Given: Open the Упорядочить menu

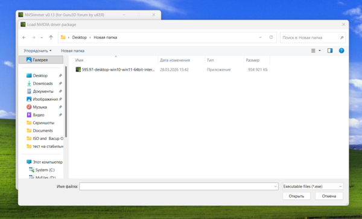Looking at the screenshot, I should pos(37,51).
